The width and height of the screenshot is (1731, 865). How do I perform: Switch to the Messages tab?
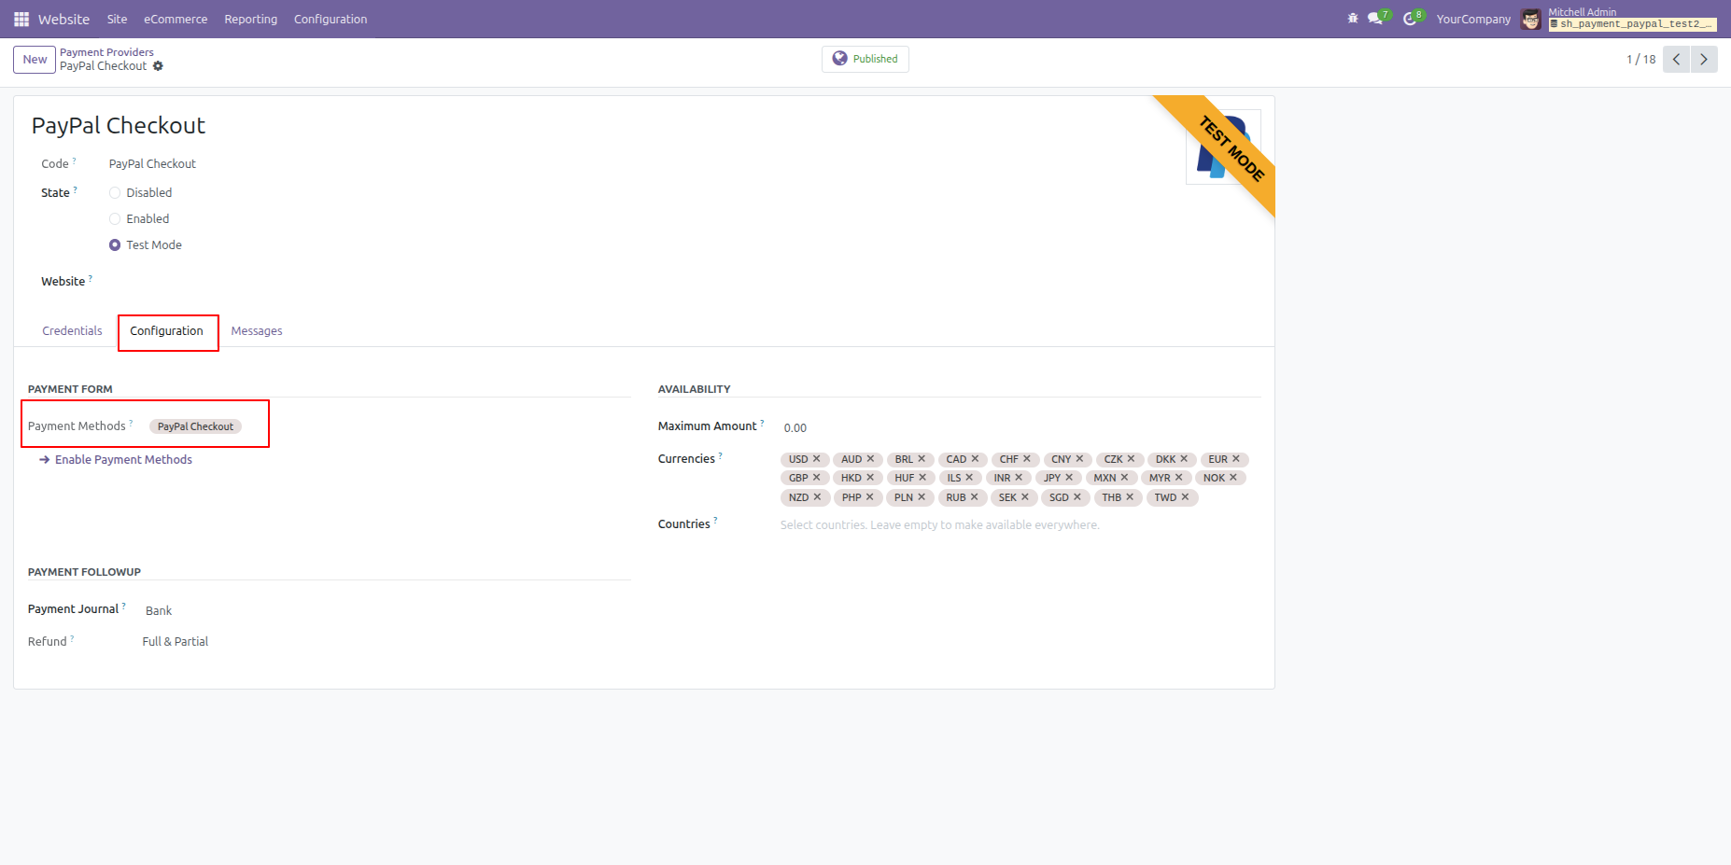pyautogui.click(x=257, y=331)
